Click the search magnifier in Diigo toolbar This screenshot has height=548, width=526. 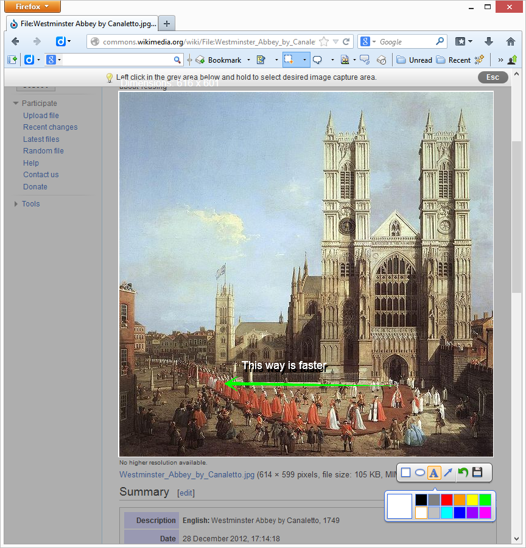tap(177, 60)
